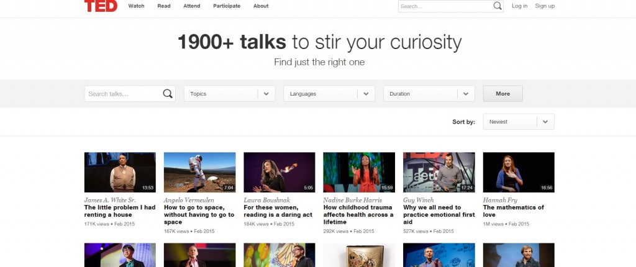The height and width of the screenshot is (267, 636).
Task: Click the Log in link
Action: 520,6
